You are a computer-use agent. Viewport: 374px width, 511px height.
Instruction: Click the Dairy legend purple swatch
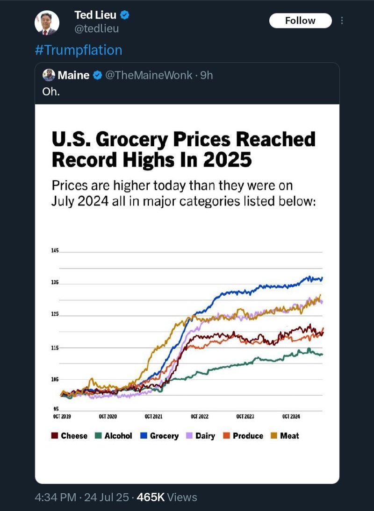(189, 436)
